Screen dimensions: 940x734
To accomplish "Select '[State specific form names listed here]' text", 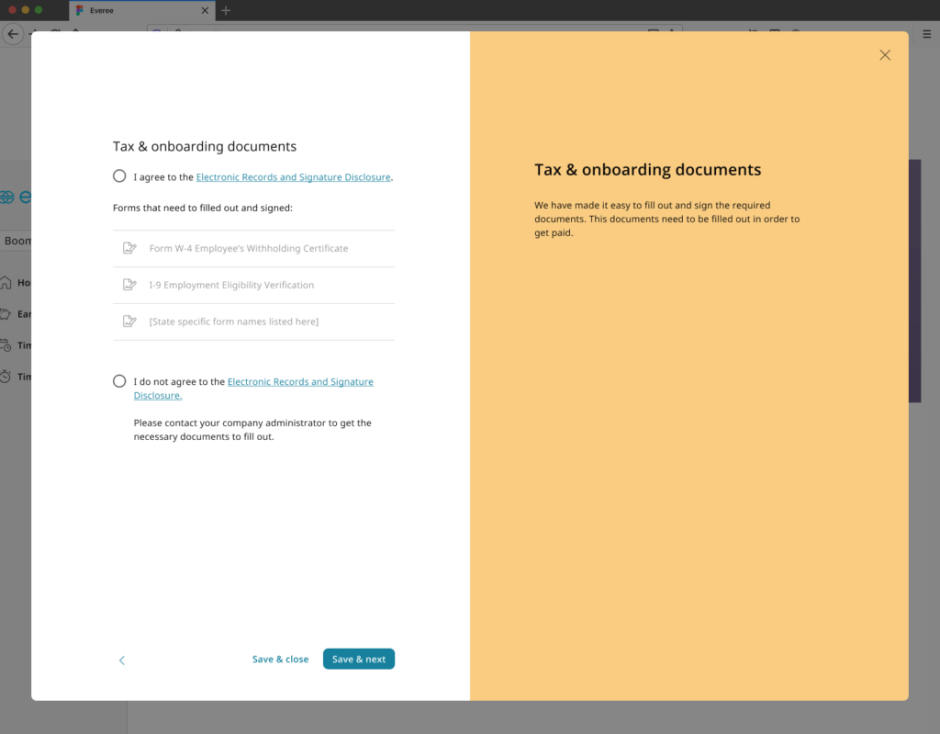I will (x=234, y=322).
